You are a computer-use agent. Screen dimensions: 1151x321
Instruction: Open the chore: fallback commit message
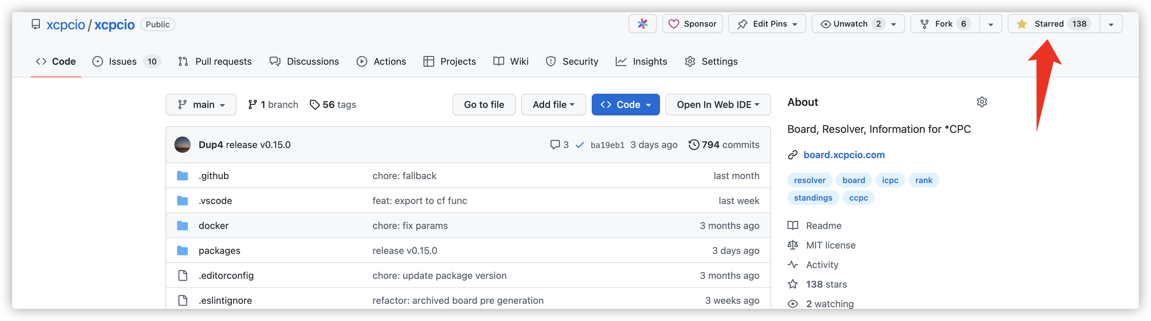click(x=405, y=176)
